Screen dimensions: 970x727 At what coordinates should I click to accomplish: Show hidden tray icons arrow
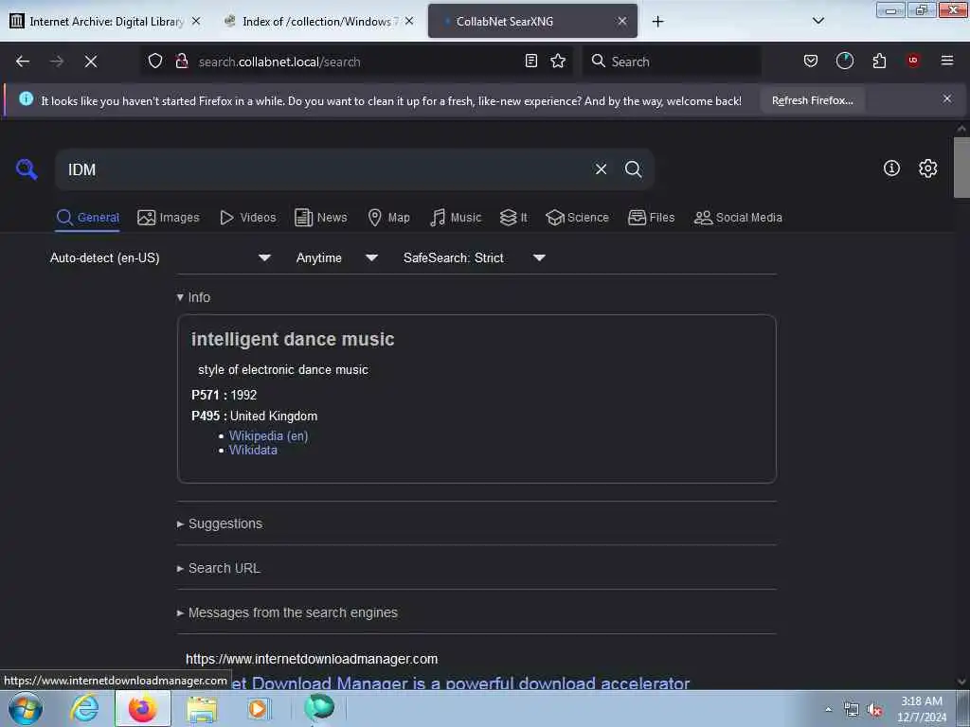[x=829, y=710]
